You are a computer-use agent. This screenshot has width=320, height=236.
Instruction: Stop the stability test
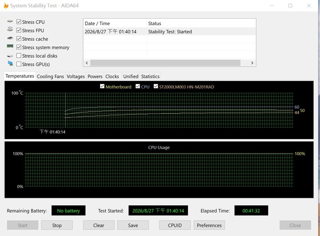tap(57, 225)
